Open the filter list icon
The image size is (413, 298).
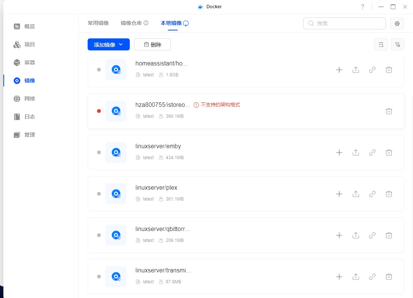(x=398, y=44)
